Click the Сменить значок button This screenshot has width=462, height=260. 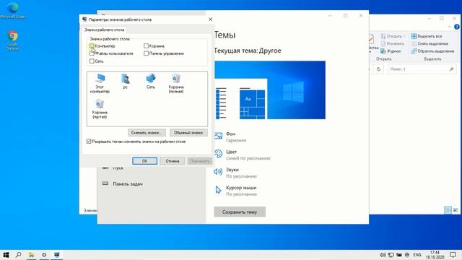coord(147,133)
